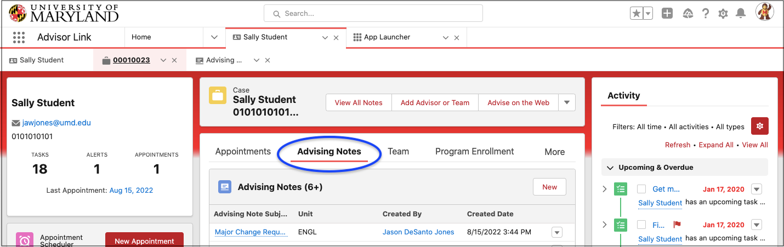Switch to the Home tab
Image resolution: width=784 pixels, height=247 pixels.
[x=141, y=37]
